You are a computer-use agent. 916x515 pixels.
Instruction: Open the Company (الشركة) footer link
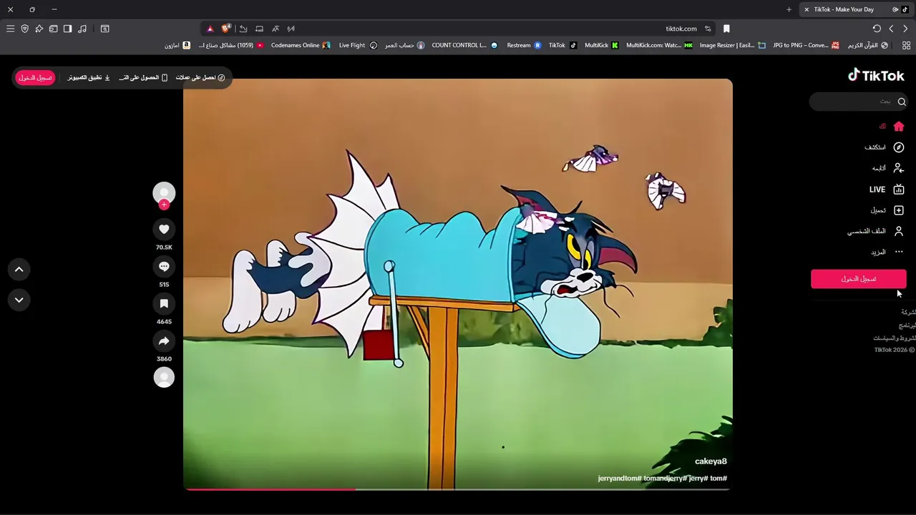[x=908, y=313]
